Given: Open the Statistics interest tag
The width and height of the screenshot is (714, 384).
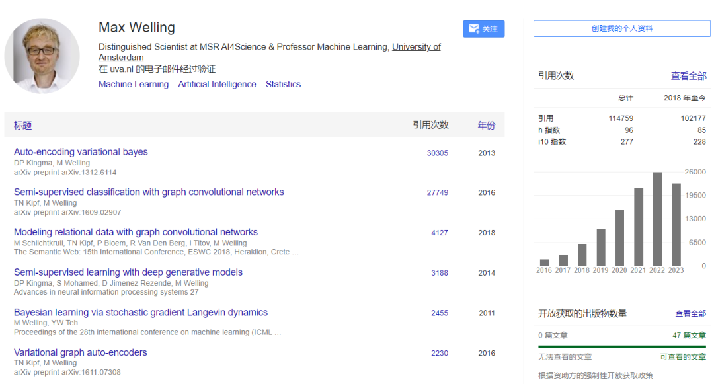Looking at the screenshot, I should 283,85.
